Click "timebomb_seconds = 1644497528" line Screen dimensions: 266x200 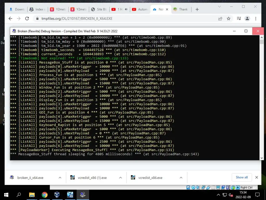click(88, 50)
